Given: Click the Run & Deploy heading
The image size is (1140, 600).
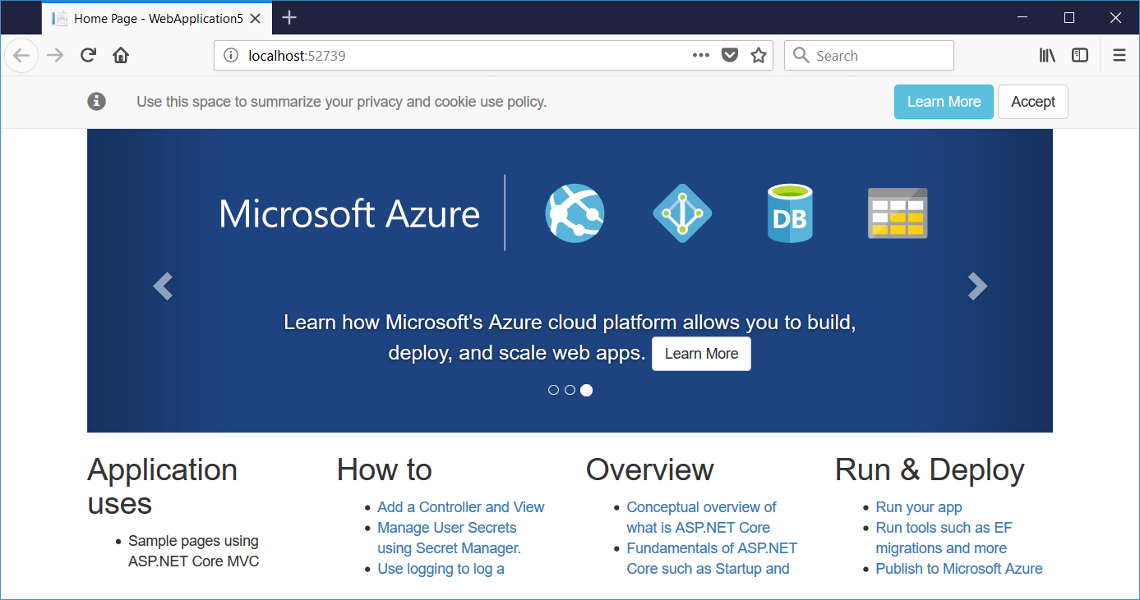Looking at the screenshot, I should [930, 469].
